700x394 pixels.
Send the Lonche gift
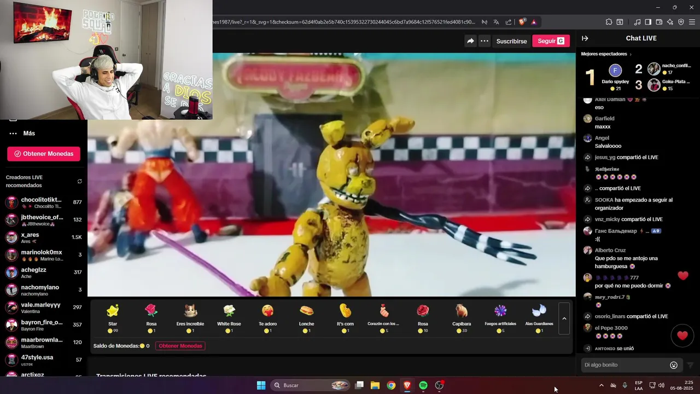pyautogui.click(x=306, y=318)
